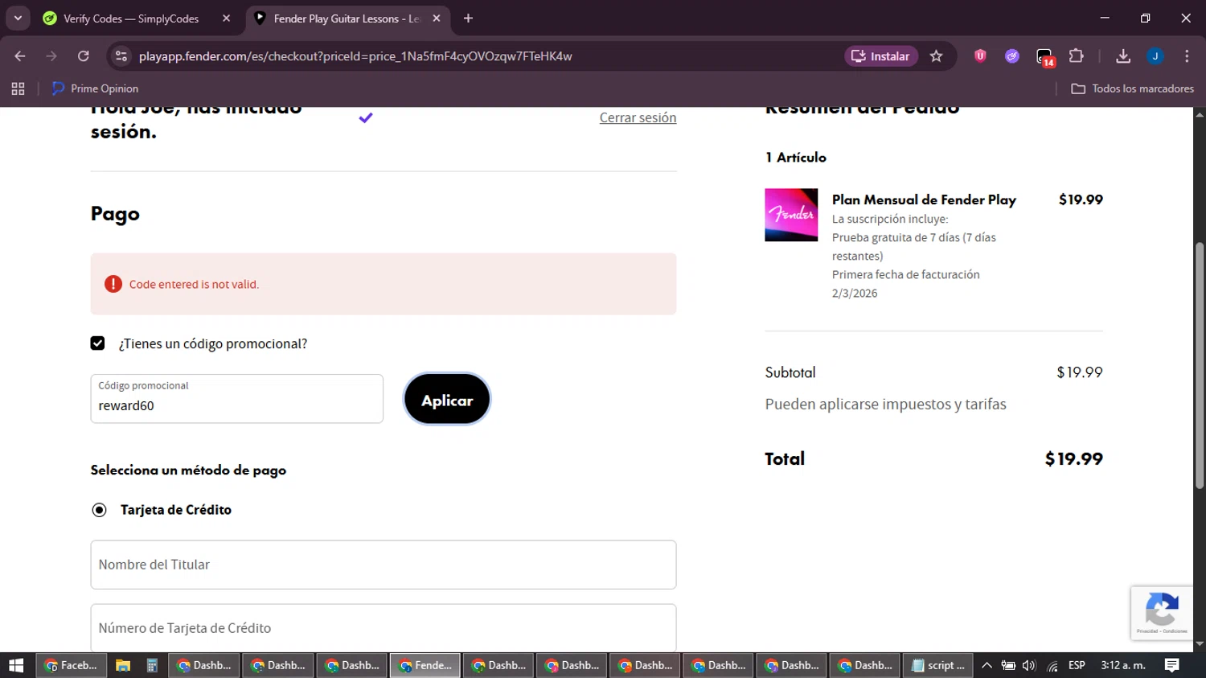The width and height of the screenshot is (1206, 678).
Task: Open the purple round extension icon
Action: coord(1012,56)
